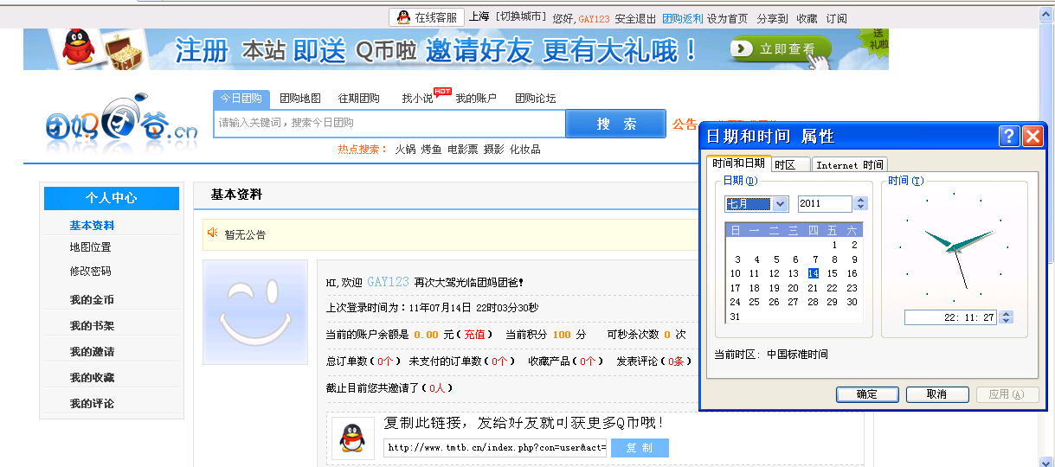This screenshot has height=467, width=1055.
Task: Click the 订阅 link in top bar
Action: pos(837,18)
